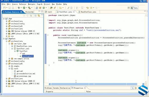The height and width of the screenshot is (97, 149).
Task: Select testSimple() in Package Explorer
Action: click(x=28, y=56)
